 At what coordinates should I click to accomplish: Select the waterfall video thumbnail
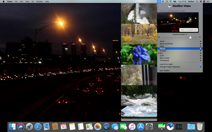[x=139, y=13]
